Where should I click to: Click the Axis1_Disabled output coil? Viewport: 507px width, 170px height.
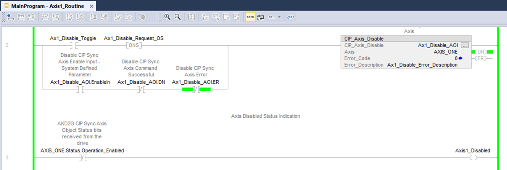473,158
